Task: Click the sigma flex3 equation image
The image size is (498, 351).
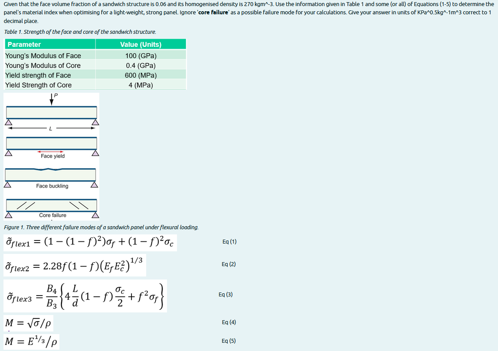Action: [x=85, y=296]
